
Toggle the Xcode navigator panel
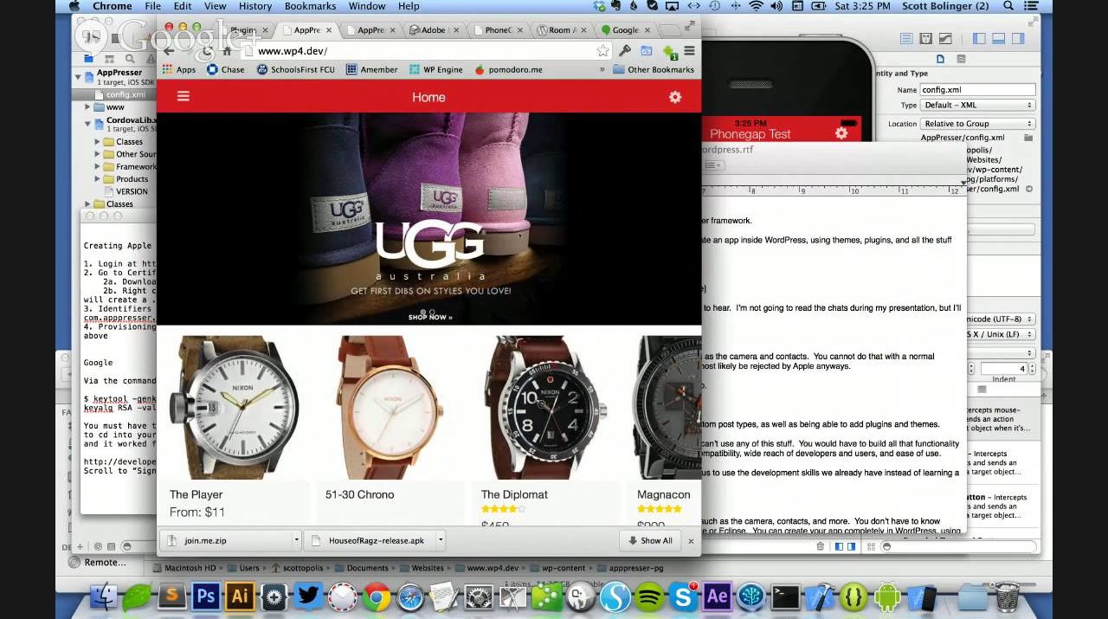click(x=979, y=39)
